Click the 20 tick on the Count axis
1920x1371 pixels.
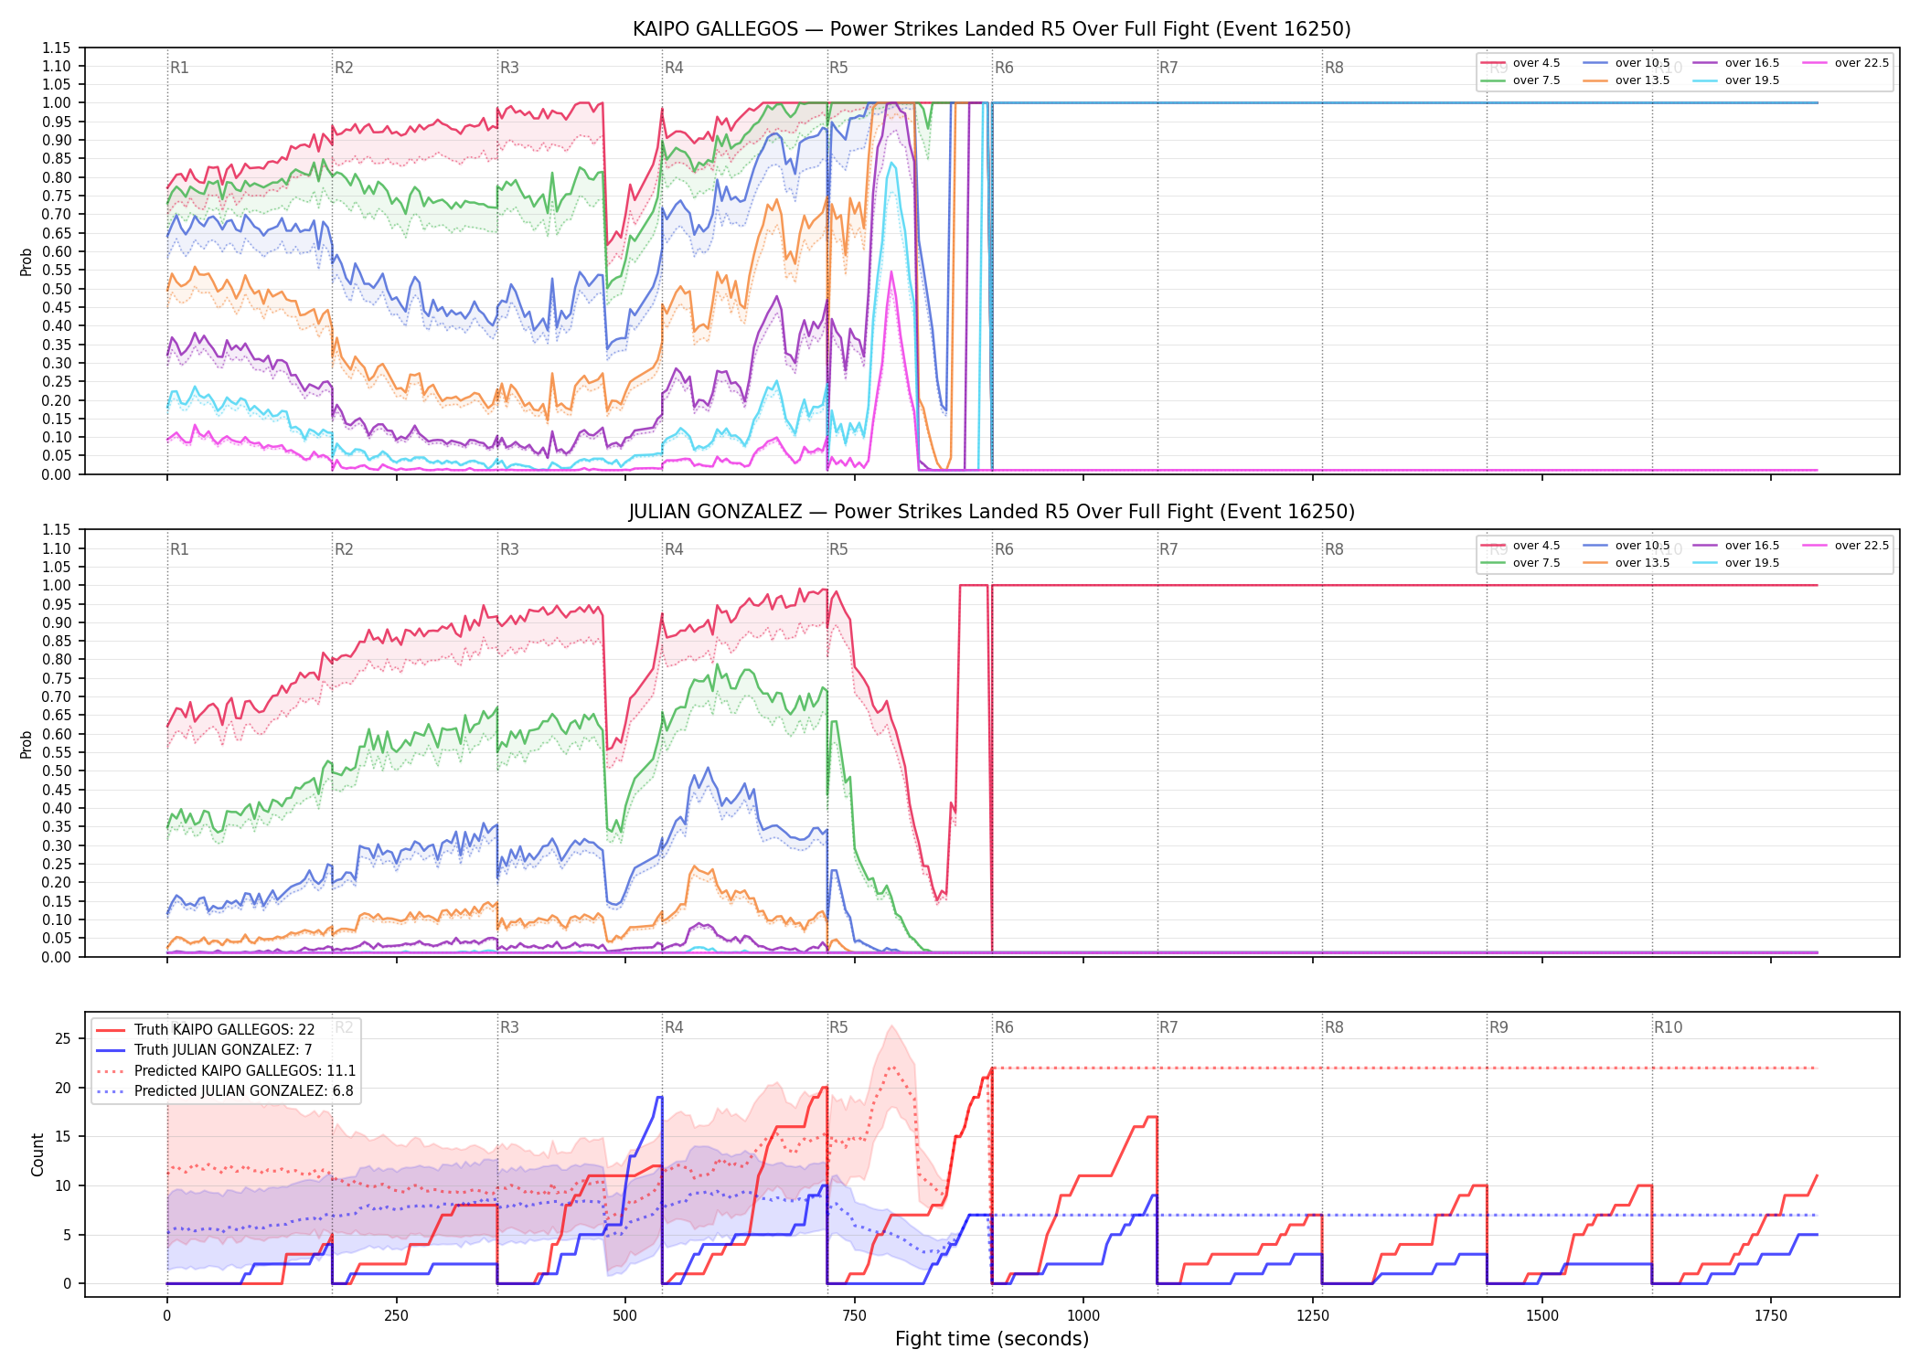point(63,1088)
